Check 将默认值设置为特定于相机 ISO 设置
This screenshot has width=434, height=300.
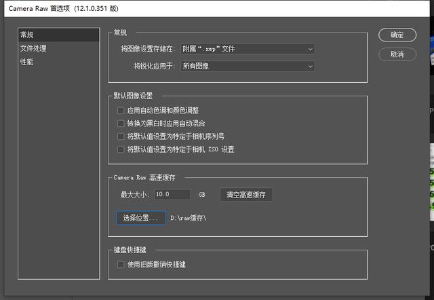click(121, 149)
